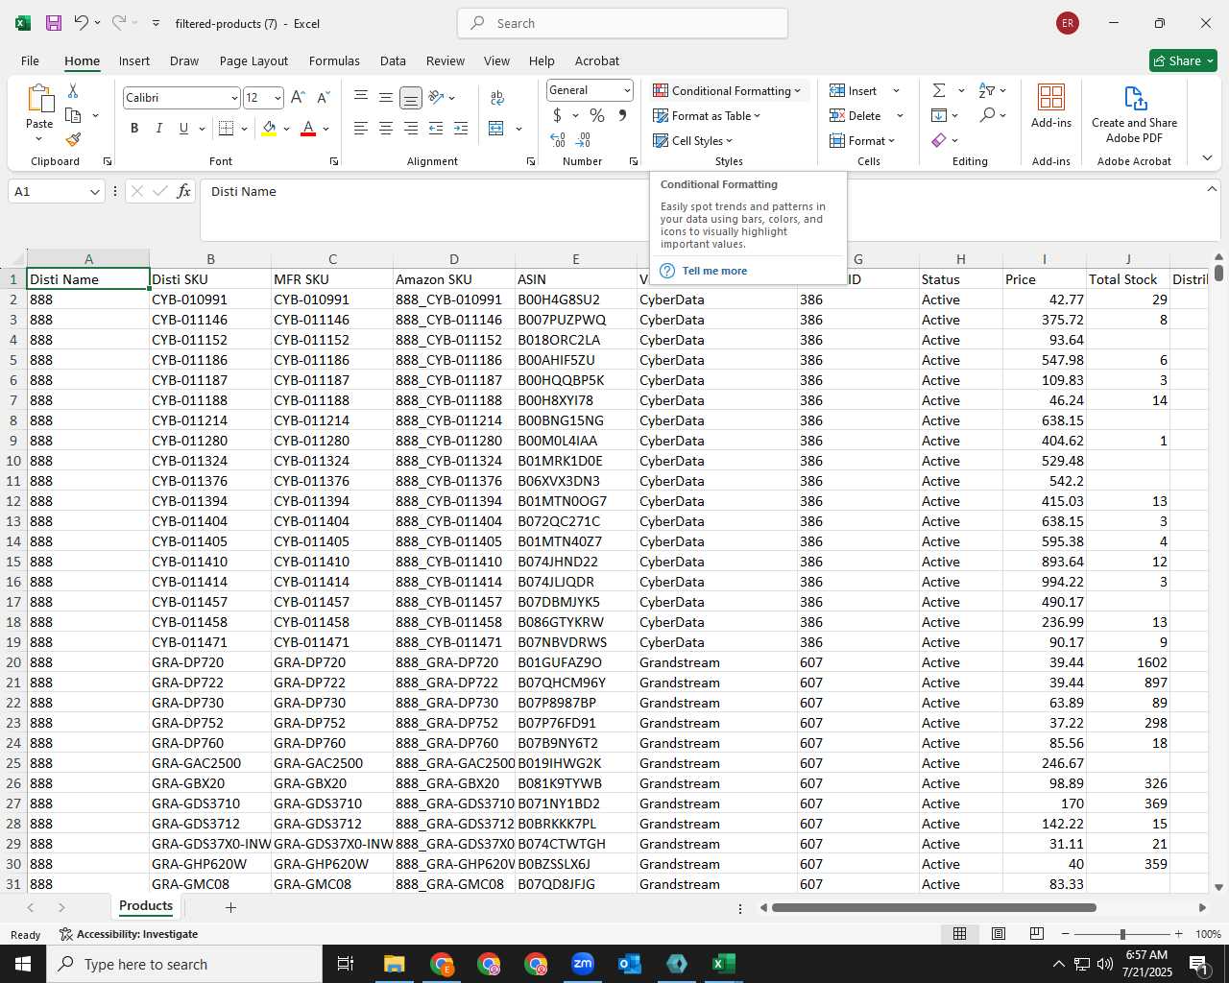Toggle Align Right for cell text
1229x983 pixels.
[x=411, y=128]
